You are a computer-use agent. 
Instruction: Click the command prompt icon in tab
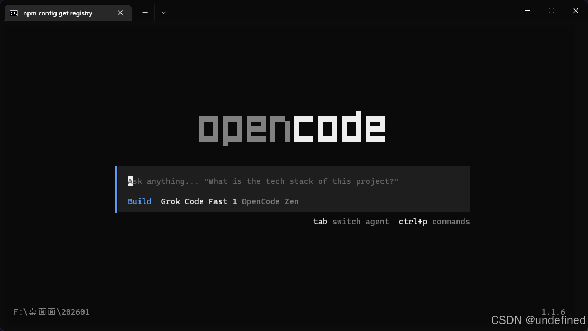(14, 13)
